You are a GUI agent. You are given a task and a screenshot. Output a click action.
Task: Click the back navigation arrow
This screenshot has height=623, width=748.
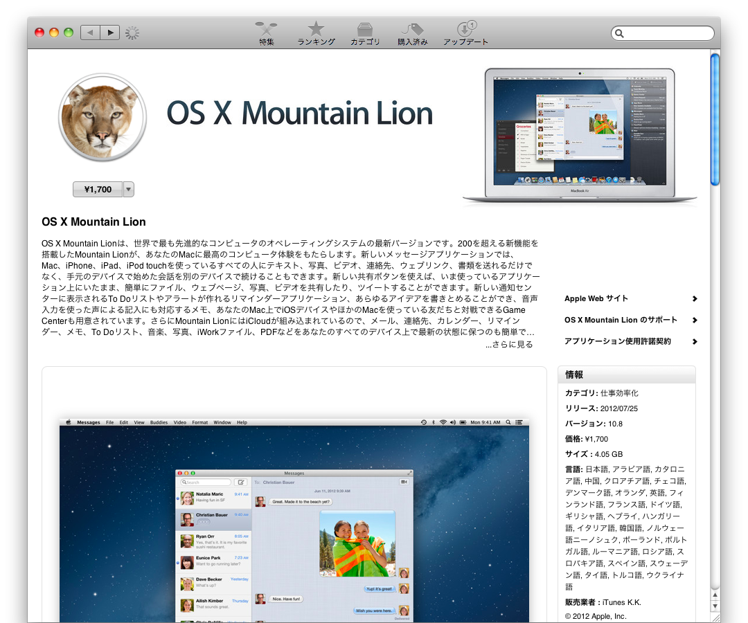coord(90,33)
